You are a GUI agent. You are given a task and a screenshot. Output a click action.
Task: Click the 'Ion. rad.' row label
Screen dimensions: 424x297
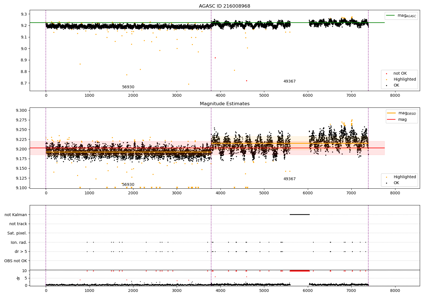point(19,243)
